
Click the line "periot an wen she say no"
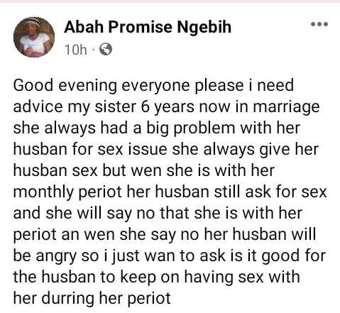[165, 234]
